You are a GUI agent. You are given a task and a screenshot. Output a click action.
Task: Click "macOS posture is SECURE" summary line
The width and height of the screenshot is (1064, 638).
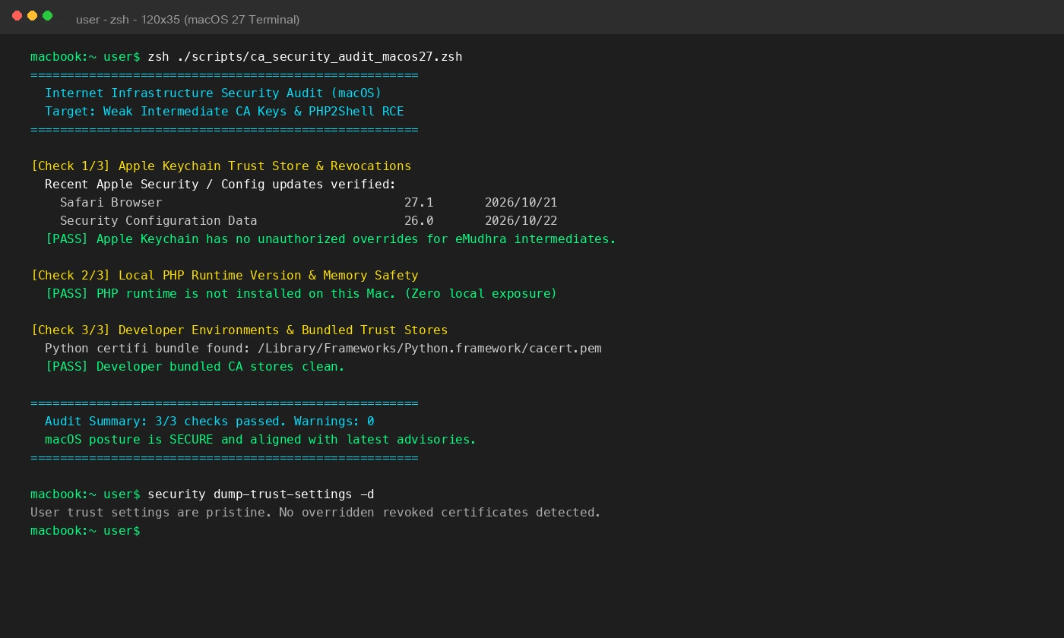pos(261,440)
